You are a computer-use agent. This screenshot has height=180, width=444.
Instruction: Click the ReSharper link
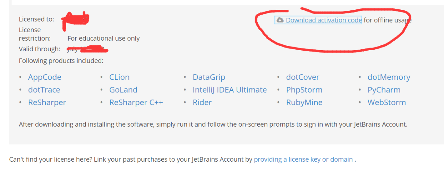point(47,102)
